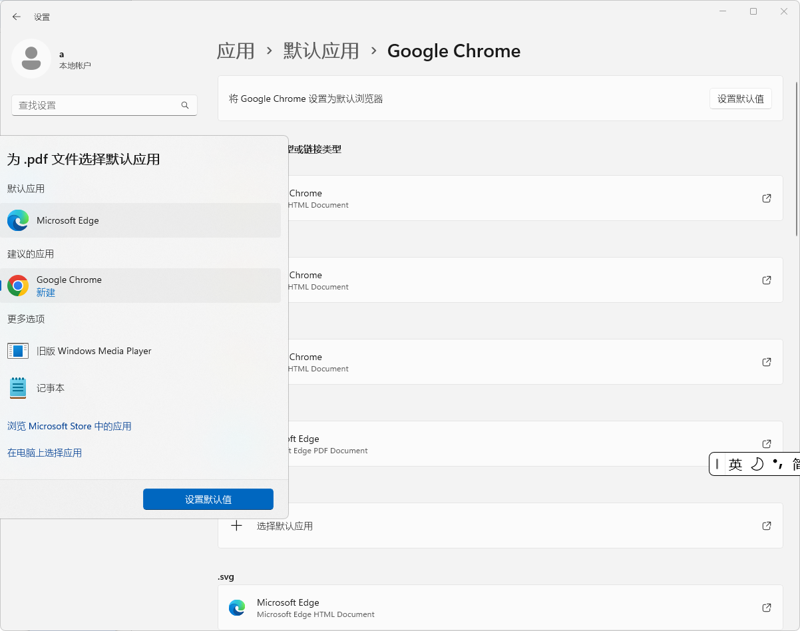Select the Microsoft Edge icon in default app
The height and width of the screenshot is (631, 800).
[x=18, y=220]
